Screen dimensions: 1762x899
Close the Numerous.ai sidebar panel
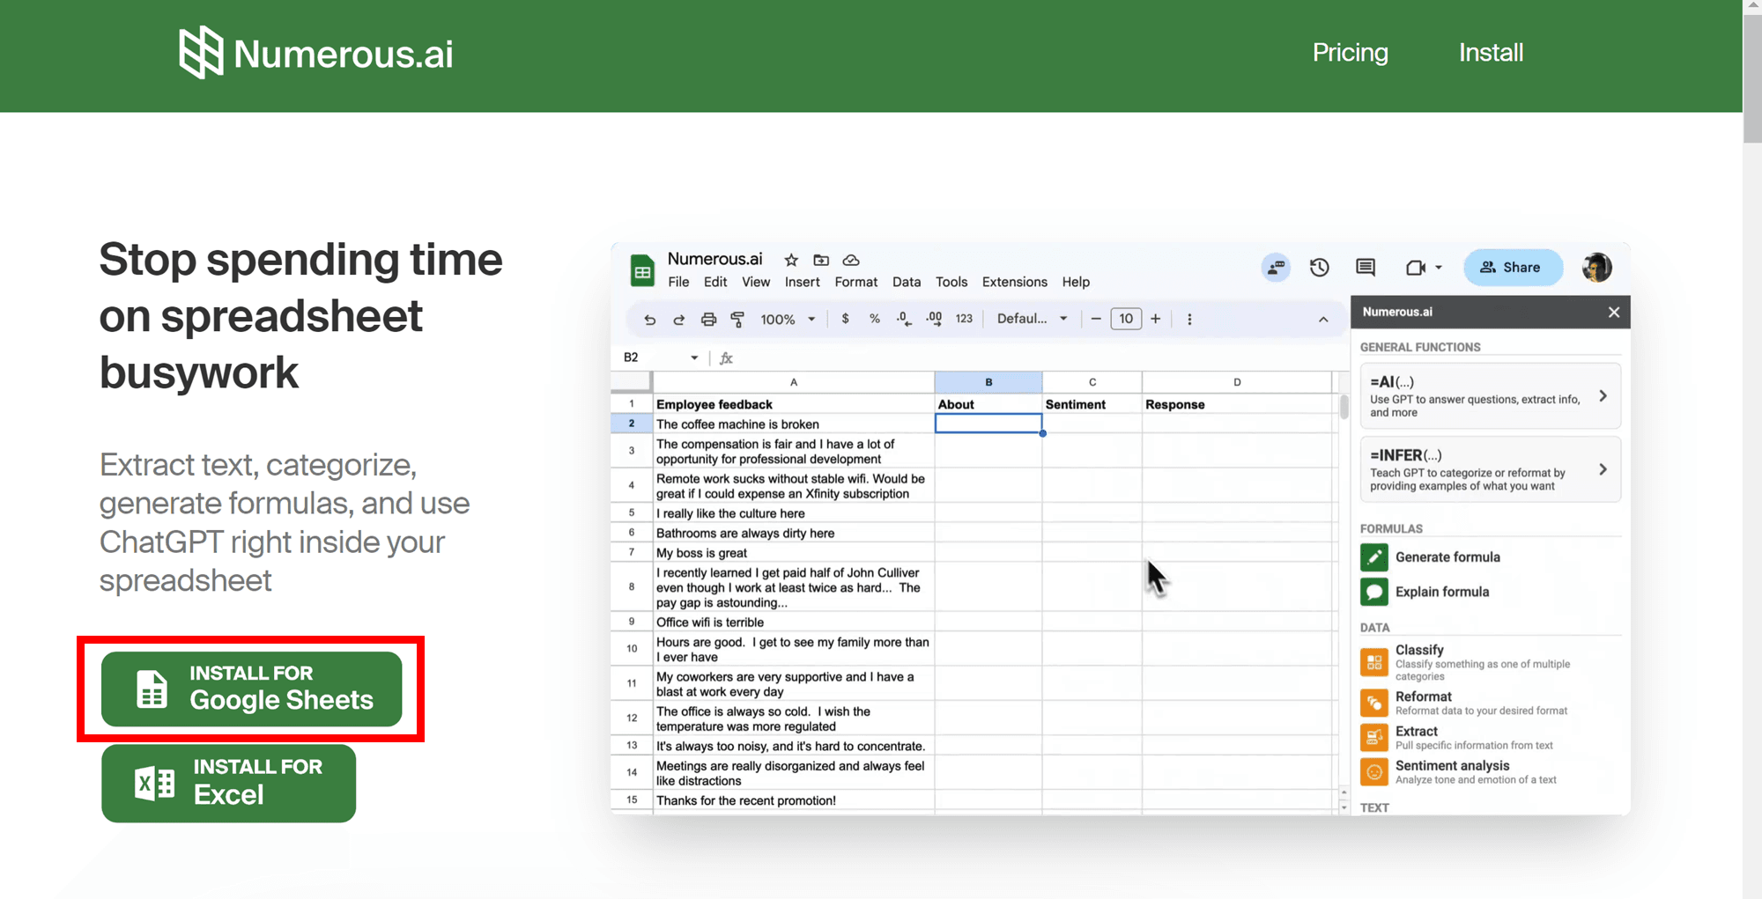[x=1613, y=313]
